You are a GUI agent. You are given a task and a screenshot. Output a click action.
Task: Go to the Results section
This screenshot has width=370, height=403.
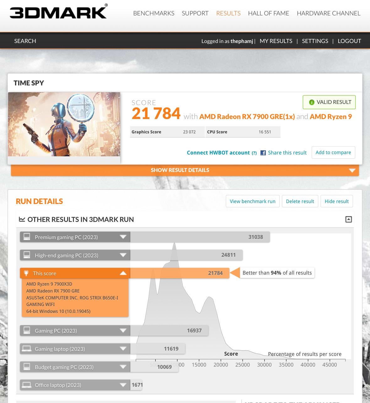(x=228, y=13)
